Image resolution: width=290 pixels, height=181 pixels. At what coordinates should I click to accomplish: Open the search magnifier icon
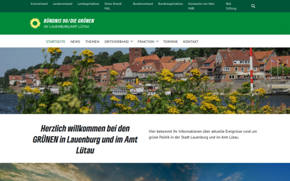coord(253,6)
